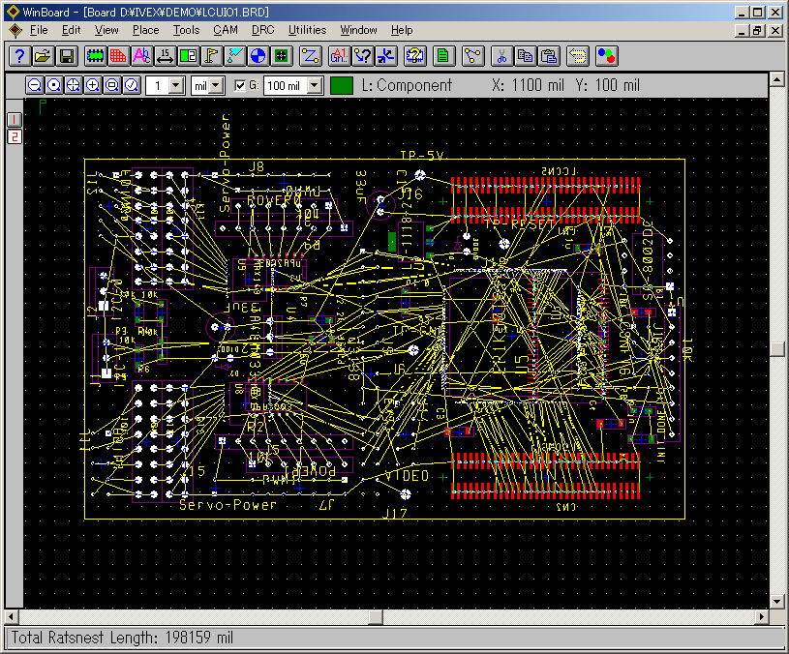Image resolution: width=789 pixels, height=654 pixels.
Task: Select the text Abc placement tool
Action: (x=141, y=55)
